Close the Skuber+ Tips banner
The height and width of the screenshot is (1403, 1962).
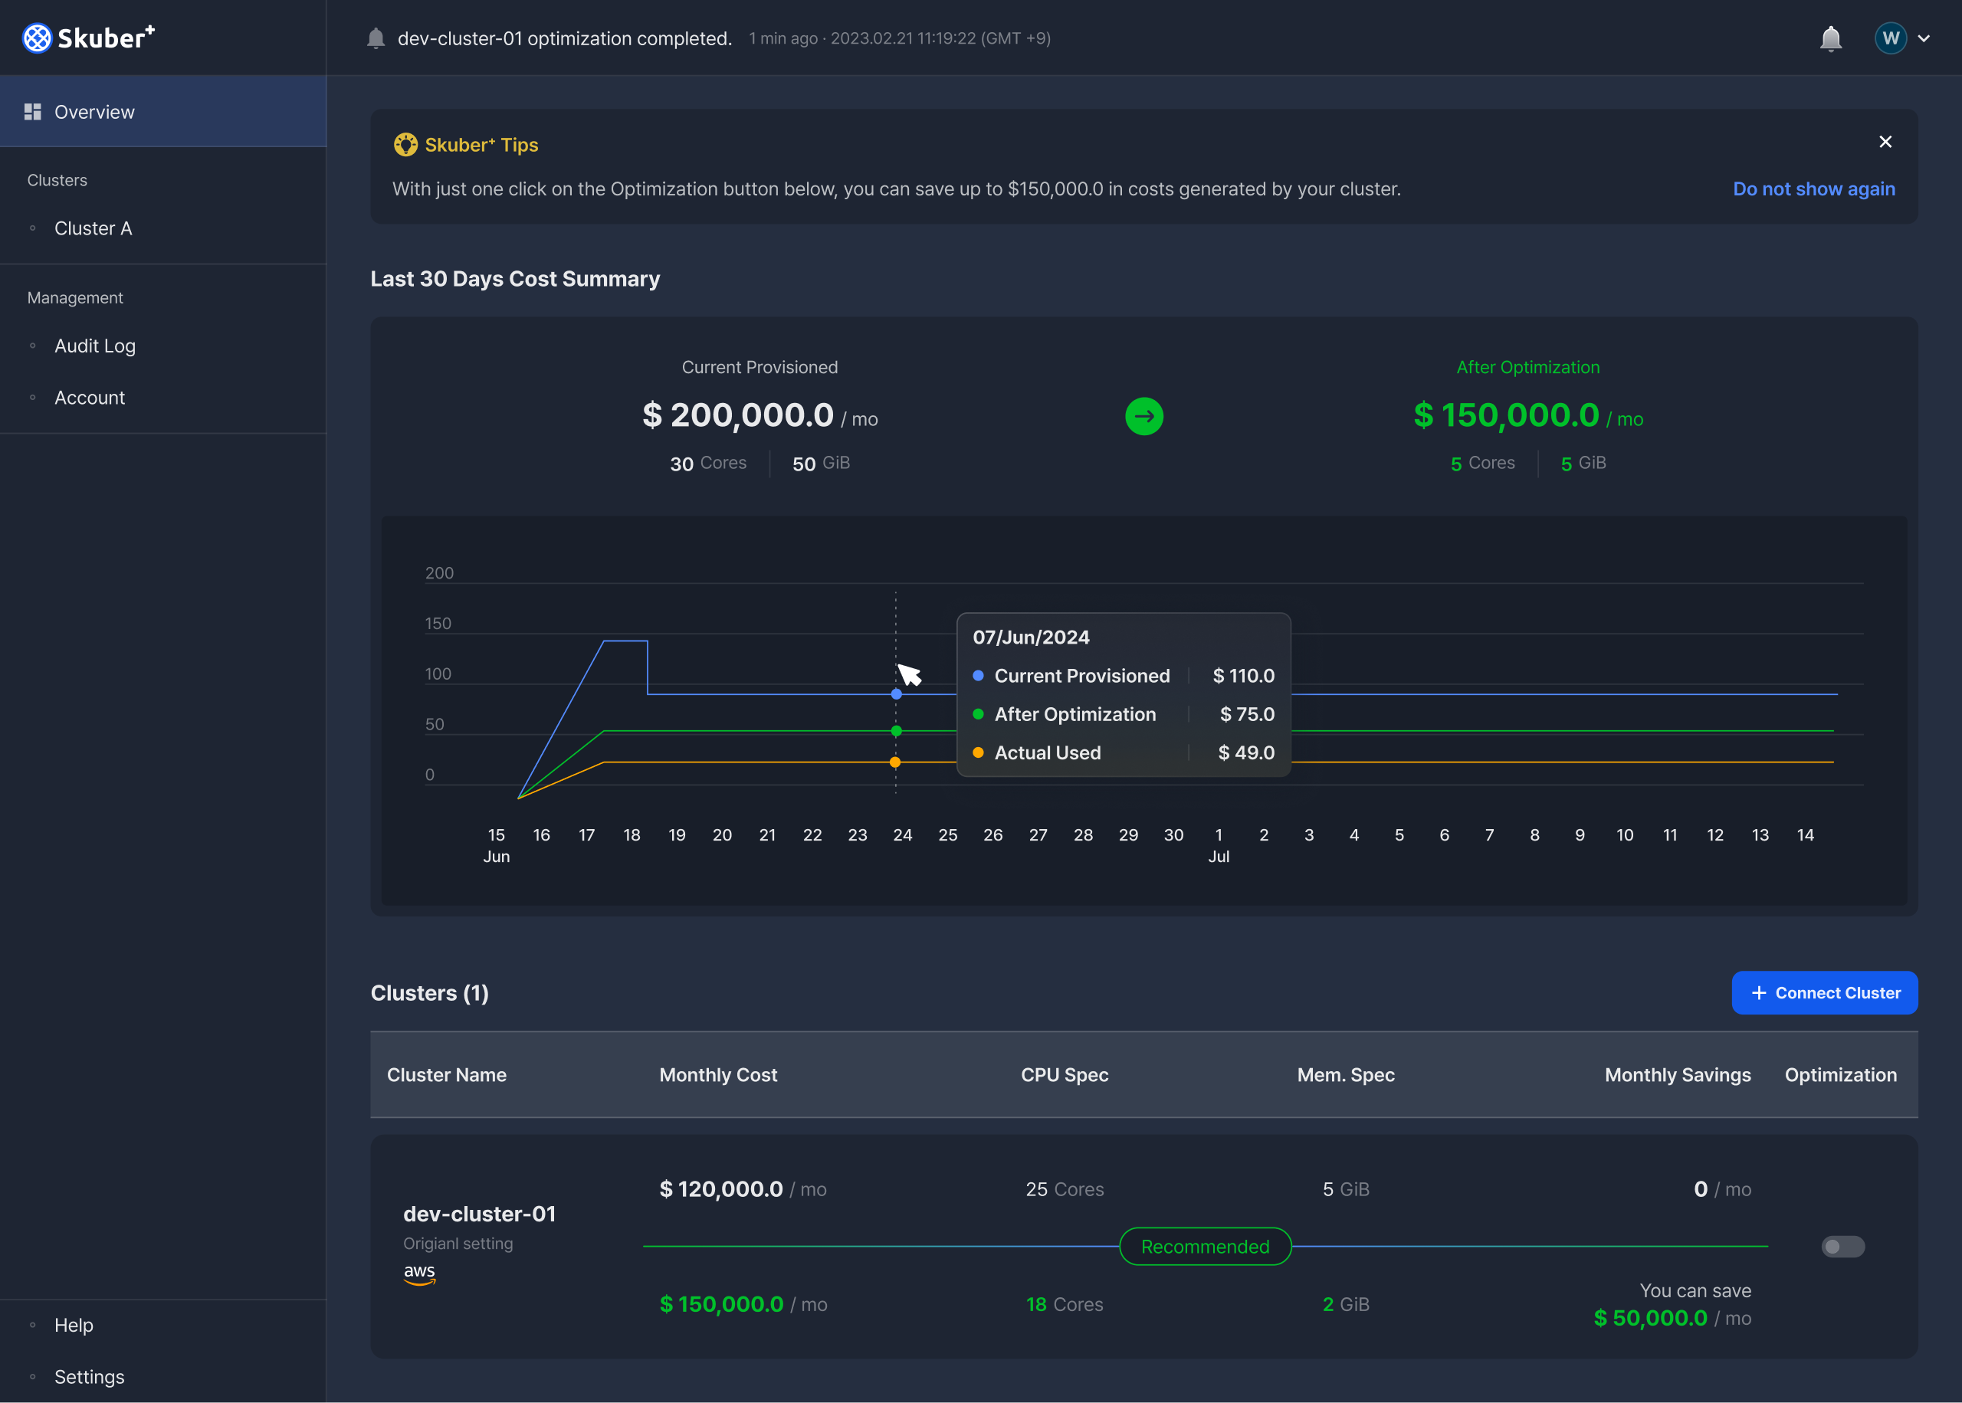1885,142
